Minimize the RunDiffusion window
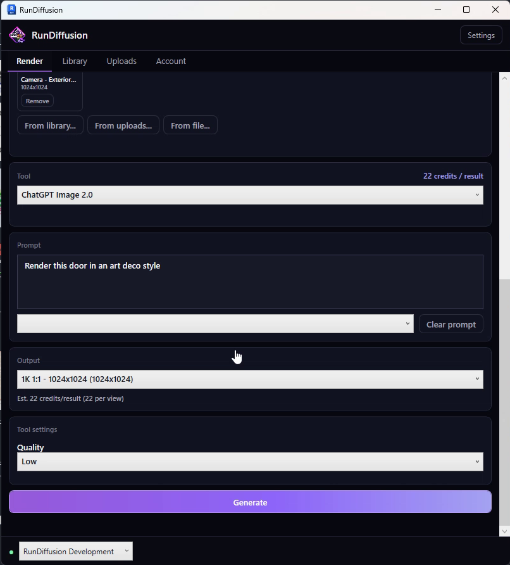The width and height of the screenshot is (510, 565). coord(438,10)
